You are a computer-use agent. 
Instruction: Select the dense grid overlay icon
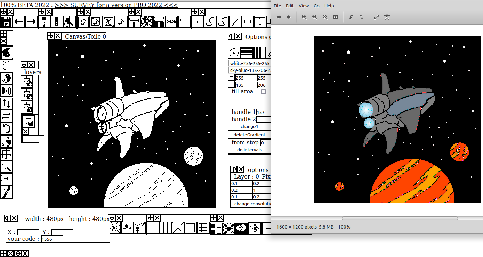point(203,228)
